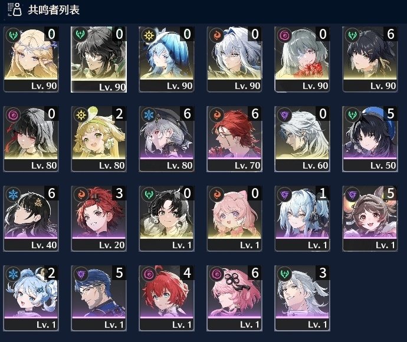Viewport: 407px width, 342px height.
Task: Select the highlighted dark-haired male Lv. 90 card
Action: (99, 60)
